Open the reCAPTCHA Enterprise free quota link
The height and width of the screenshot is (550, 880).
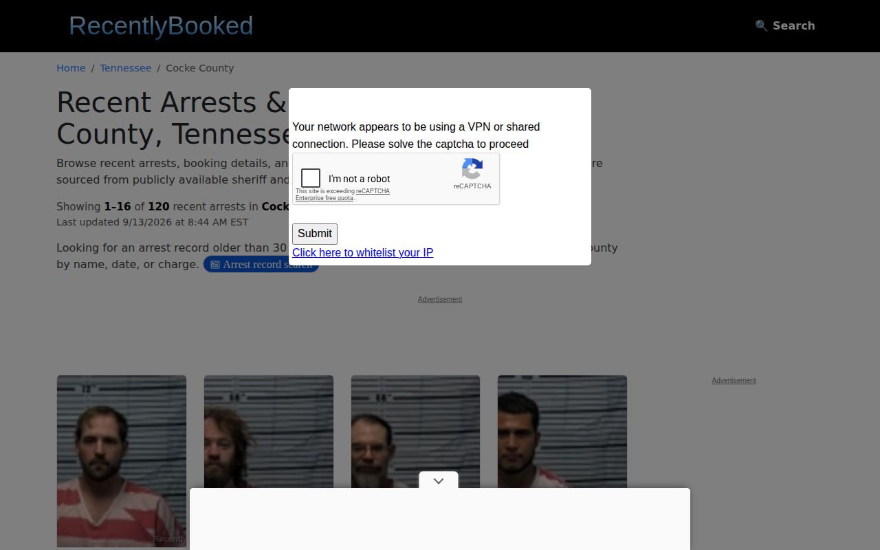pos(342,195)
